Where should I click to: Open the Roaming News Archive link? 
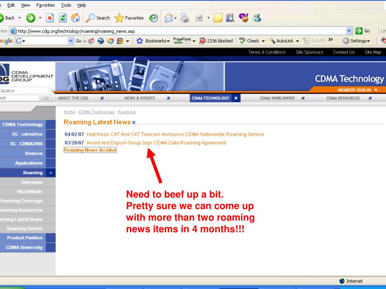coord(90,150)
